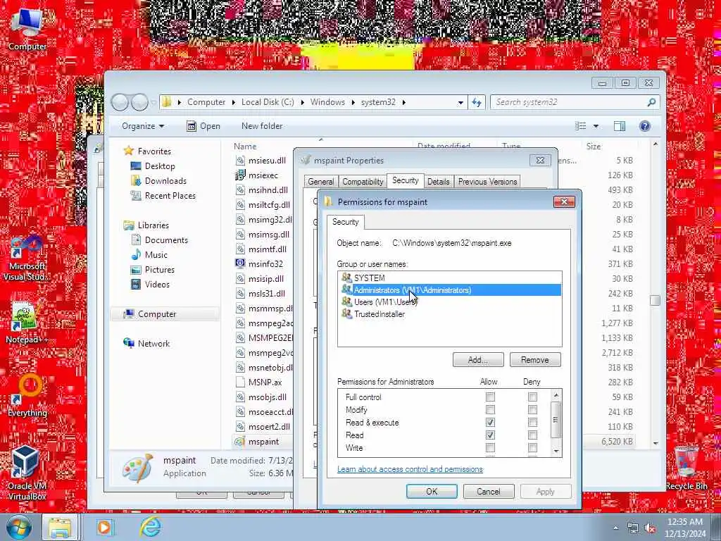The image size is (721, 541).
Task: Select Users (VM1\Users) in group list
Action: 449,301
